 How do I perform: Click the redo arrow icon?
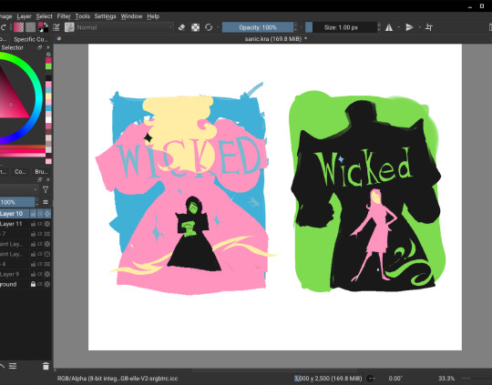3,27
